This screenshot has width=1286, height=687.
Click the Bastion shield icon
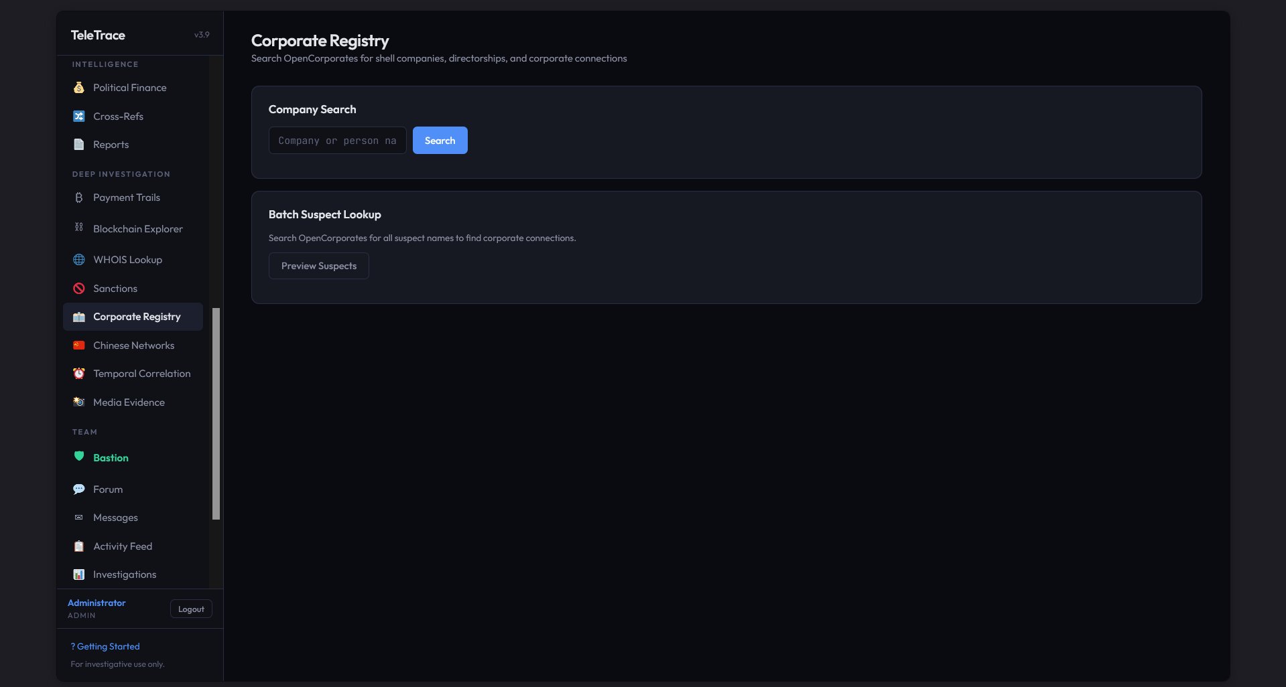coord(78,456)
